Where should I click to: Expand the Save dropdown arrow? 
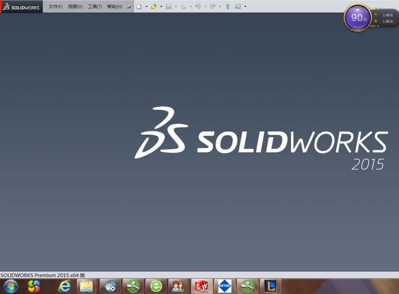(176, 7)
